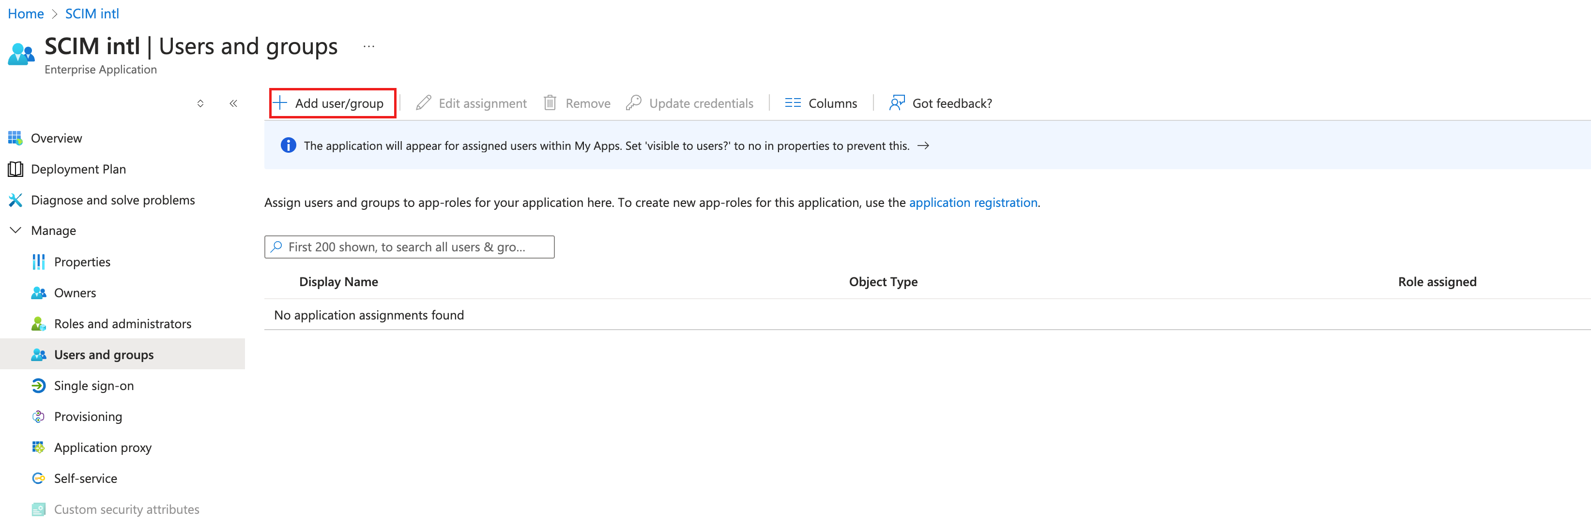Follow the application registration link

point(973,202)
